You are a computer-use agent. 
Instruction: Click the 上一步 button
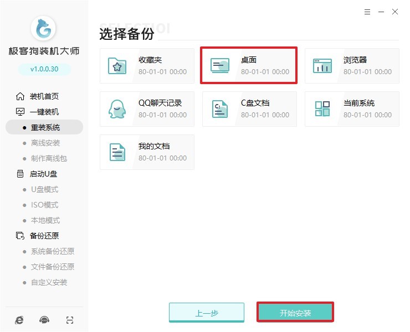[x=207, y=313]
